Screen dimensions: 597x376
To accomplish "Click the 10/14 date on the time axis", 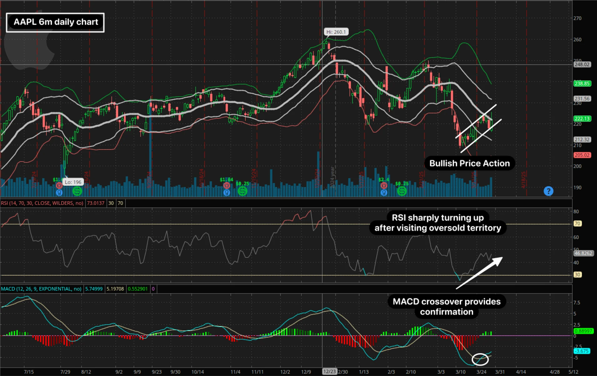I will pyautogui.click(x=198, y=372).
